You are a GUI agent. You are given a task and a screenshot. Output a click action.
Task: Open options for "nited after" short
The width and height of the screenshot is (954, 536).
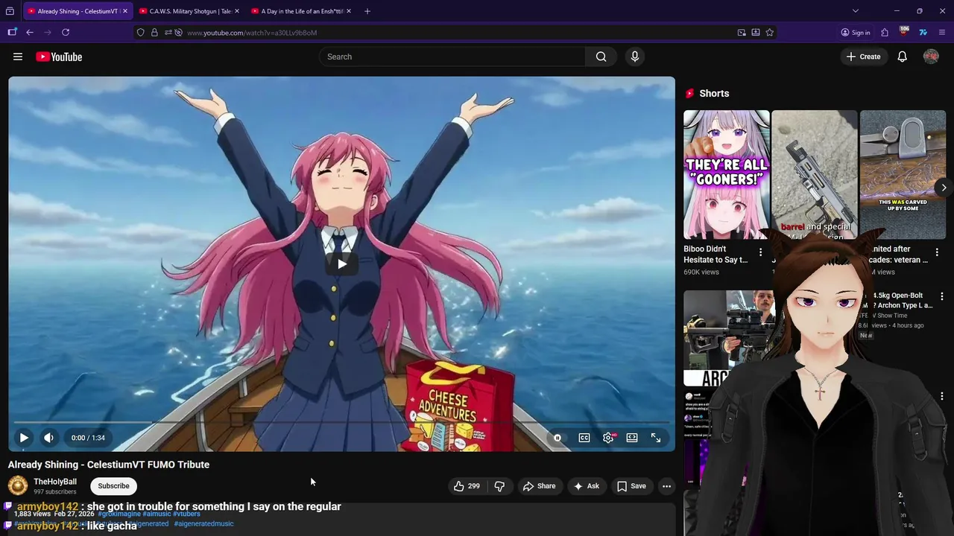[x=937, y=253]
